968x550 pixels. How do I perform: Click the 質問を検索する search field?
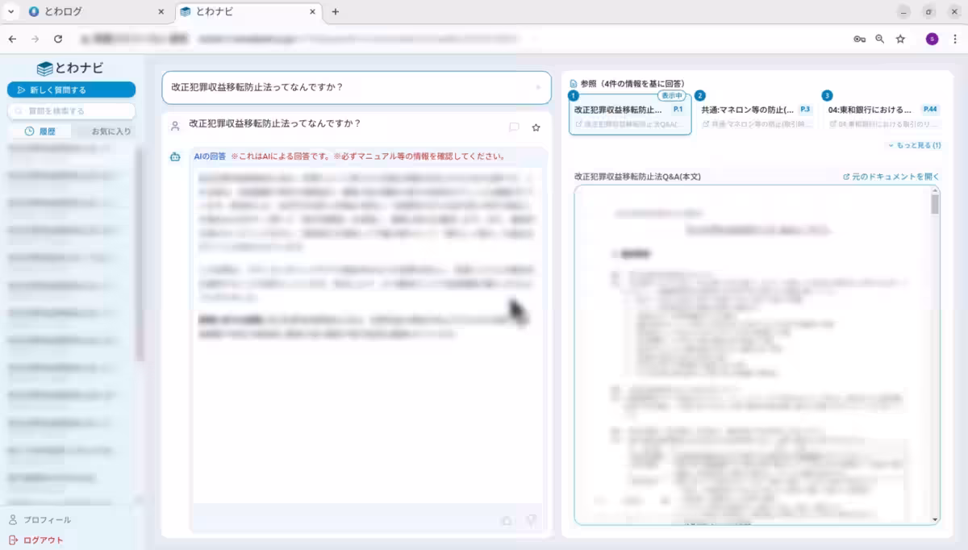pyautogui.click(x=71, y=111)
